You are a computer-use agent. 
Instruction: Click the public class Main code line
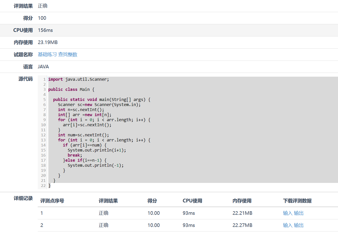click(x=71, y=89)
